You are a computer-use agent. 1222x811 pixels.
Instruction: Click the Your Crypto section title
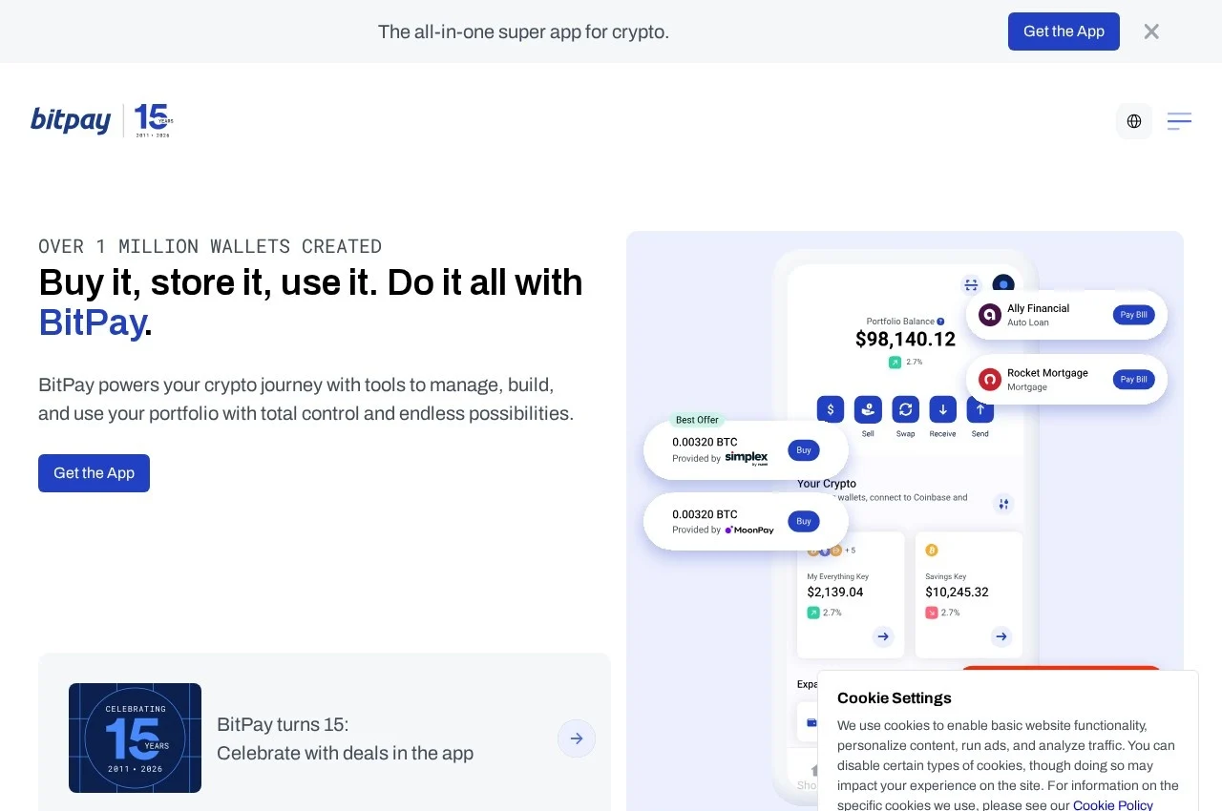827,484
